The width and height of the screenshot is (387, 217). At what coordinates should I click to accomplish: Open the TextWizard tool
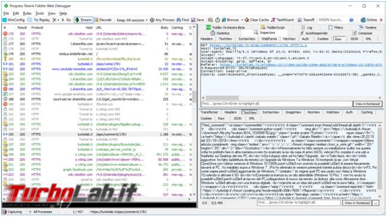[283, 20]
